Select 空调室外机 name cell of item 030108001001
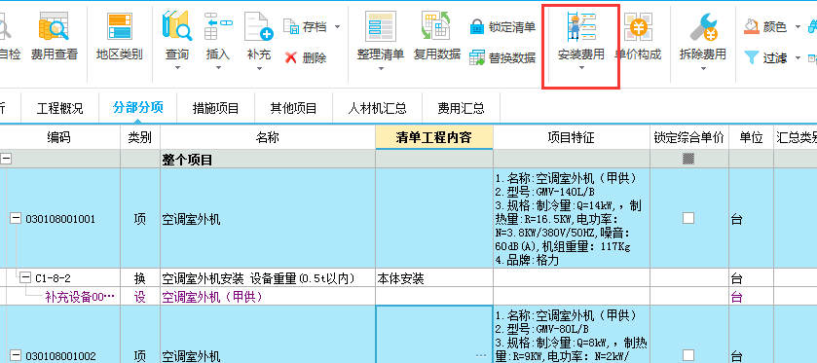817x363 pixels. (268, 219)
